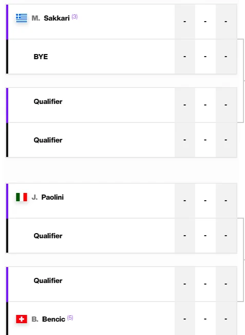Open M. Sakkari player profile
Image resolution: width=245 pixels, height=335 pixels.
point(50,18)
